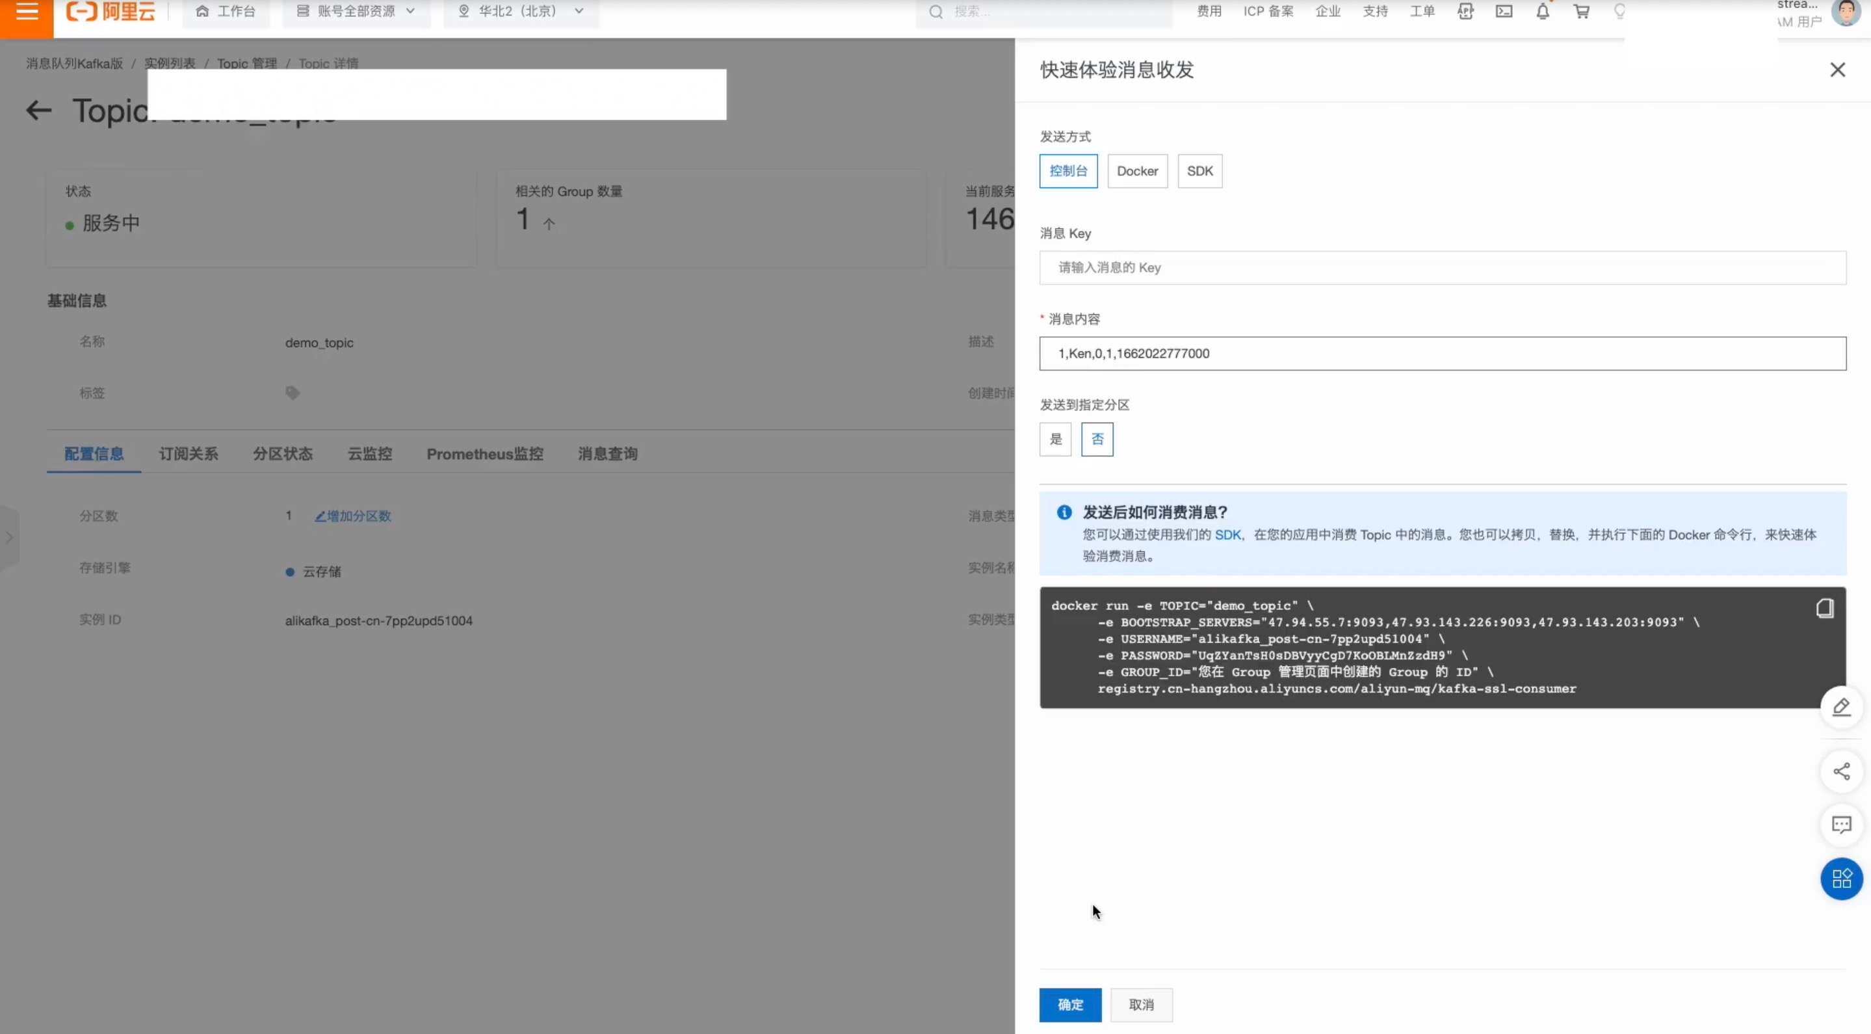
Task: Click the floating share icon
Action: 1840,771
